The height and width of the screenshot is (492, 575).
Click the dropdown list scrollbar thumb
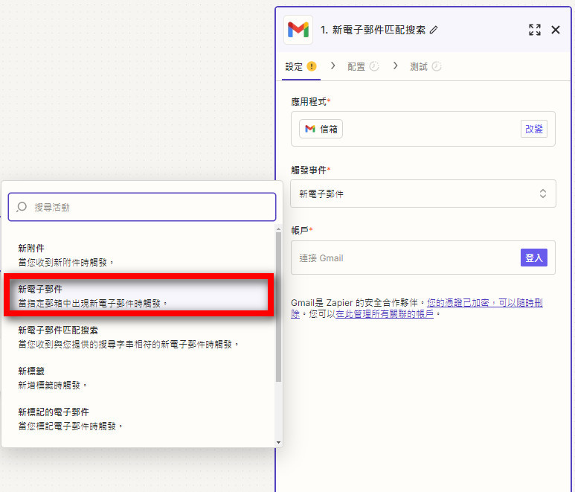click(x=279, y=307)
